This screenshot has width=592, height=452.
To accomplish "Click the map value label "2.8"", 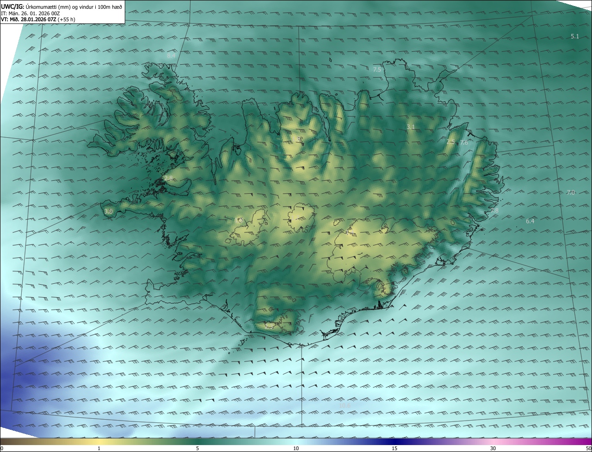I will point(168,178).
